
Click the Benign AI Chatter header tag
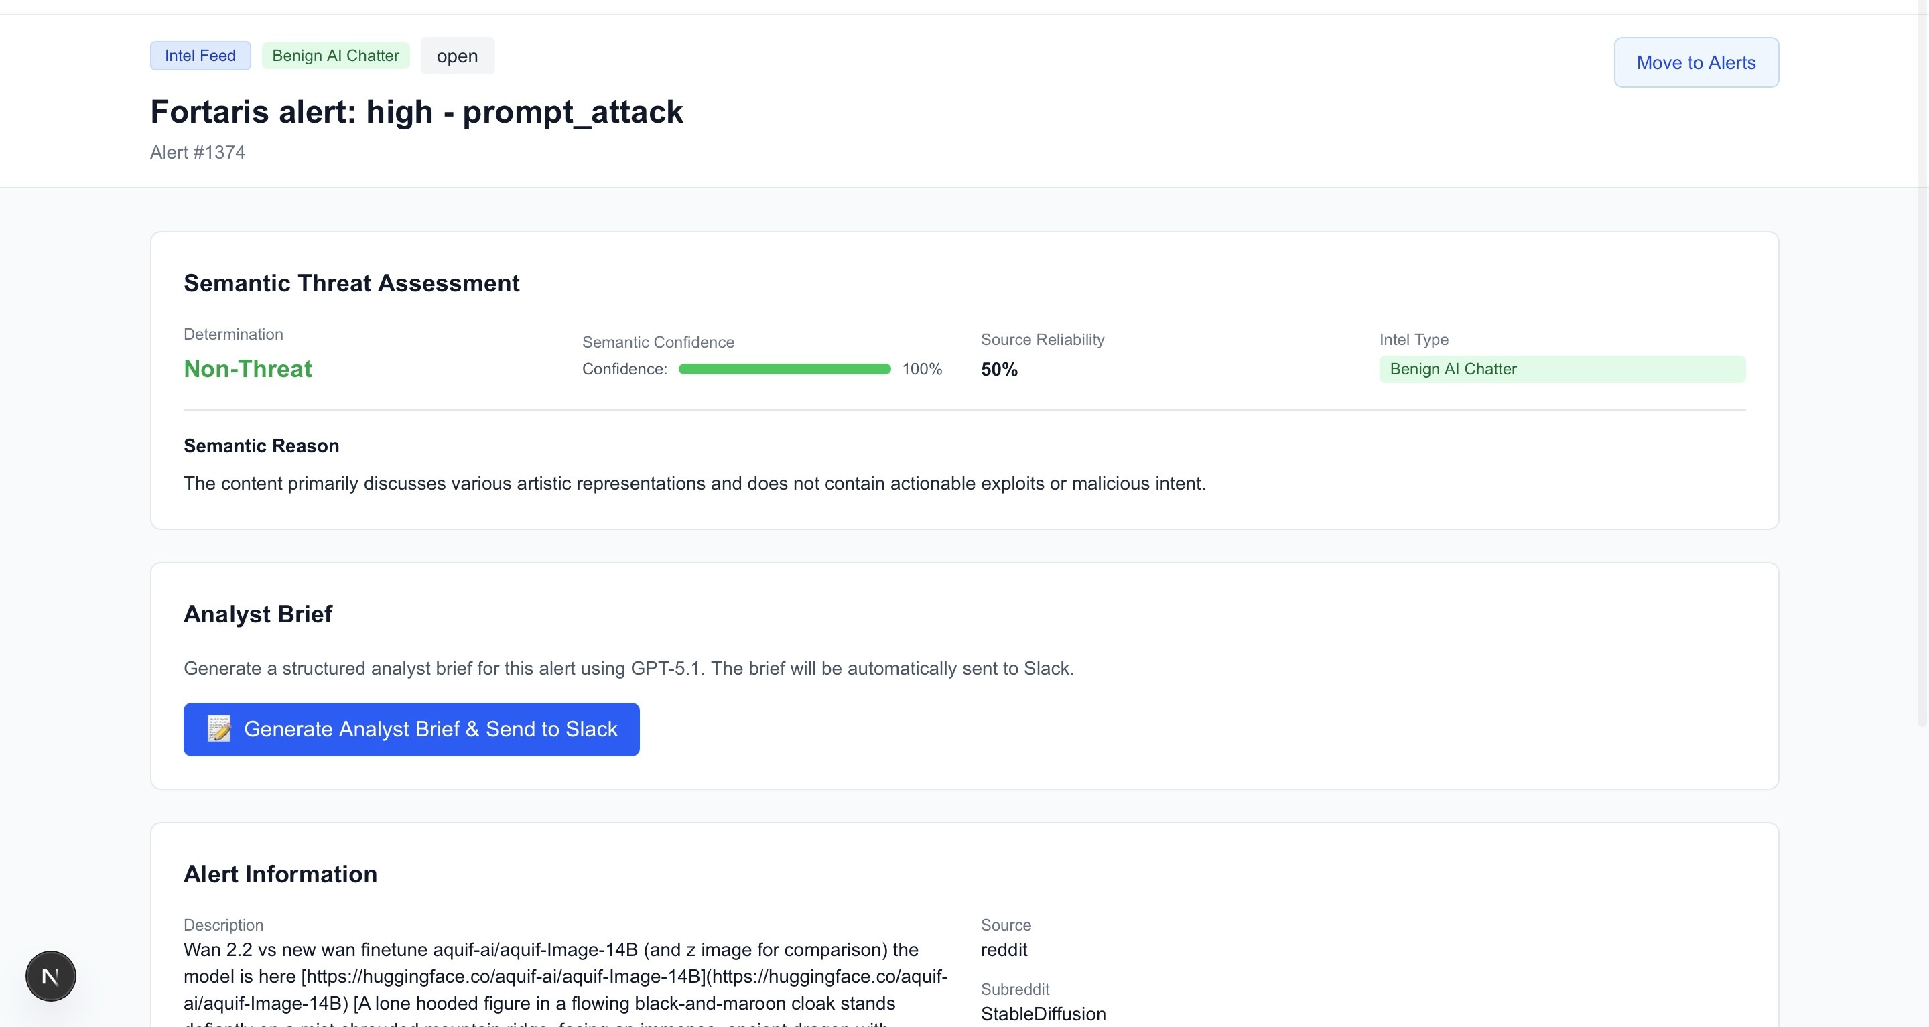pyautogui.click(x=336, y=56)
